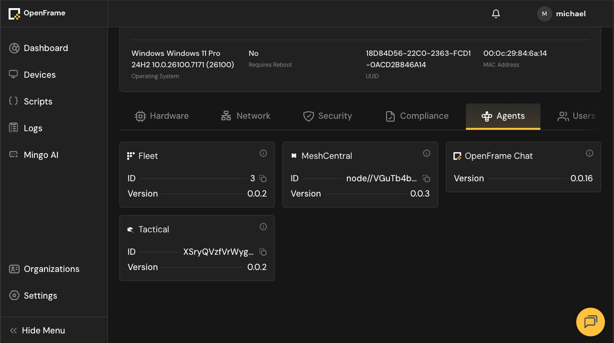Collapse sidebar with Hide Menu
Viewport: 614px width, 343px height.
point(54,331)
